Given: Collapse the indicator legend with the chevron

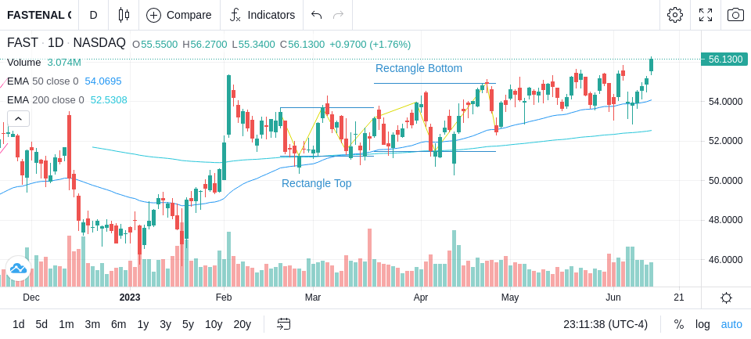Looking at the screenshot, I should pyautogui.click(x=18, y=118).
